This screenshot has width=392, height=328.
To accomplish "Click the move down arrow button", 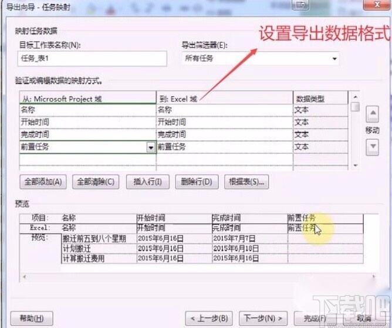I will 373,147.
